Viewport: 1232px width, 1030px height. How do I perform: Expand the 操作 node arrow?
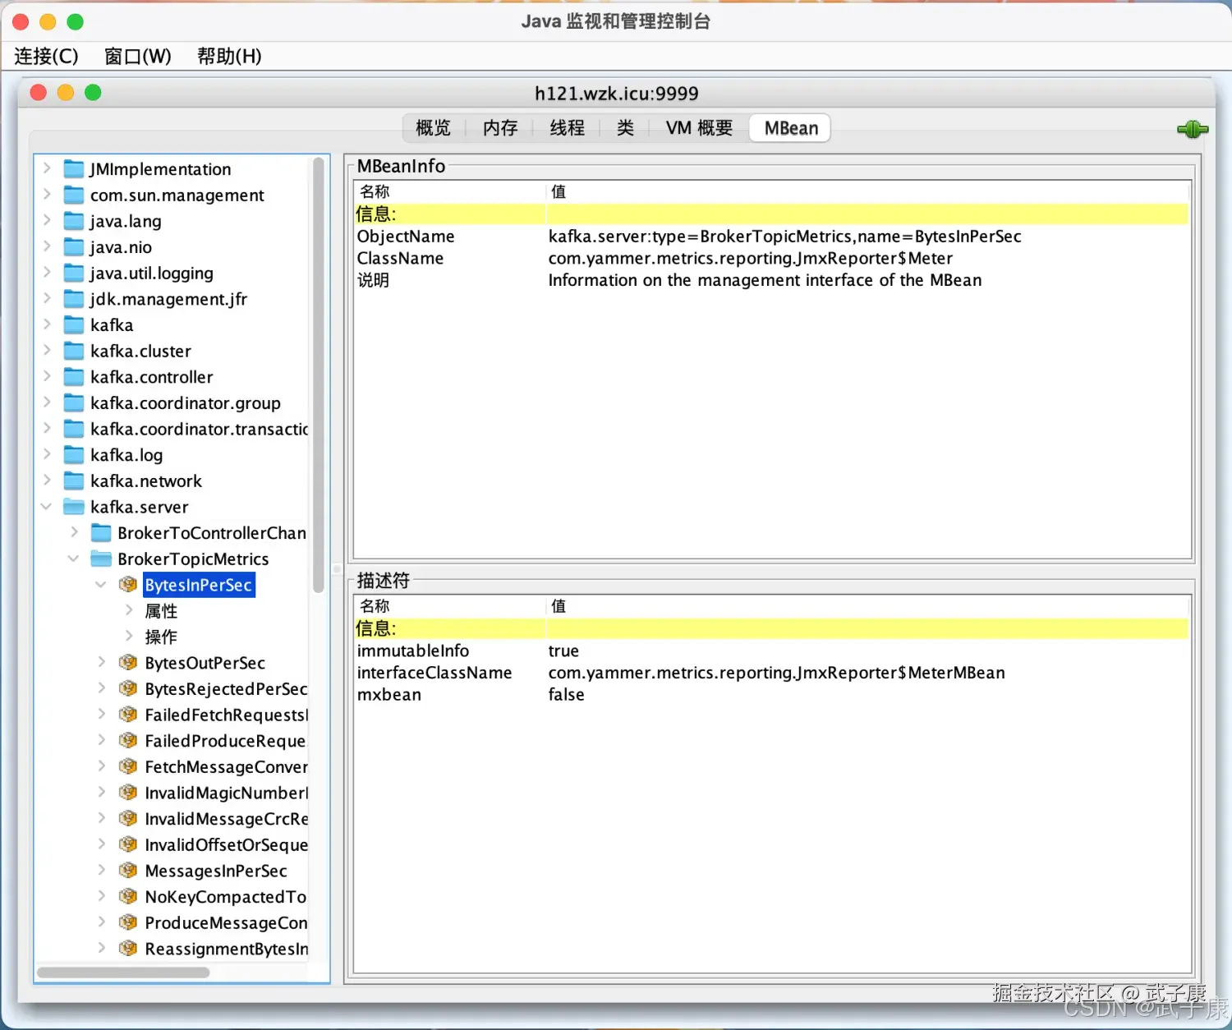129,636
